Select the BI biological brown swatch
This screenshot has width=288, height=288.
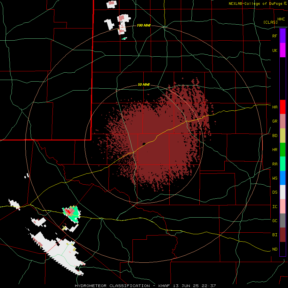[x=283, y=235]
